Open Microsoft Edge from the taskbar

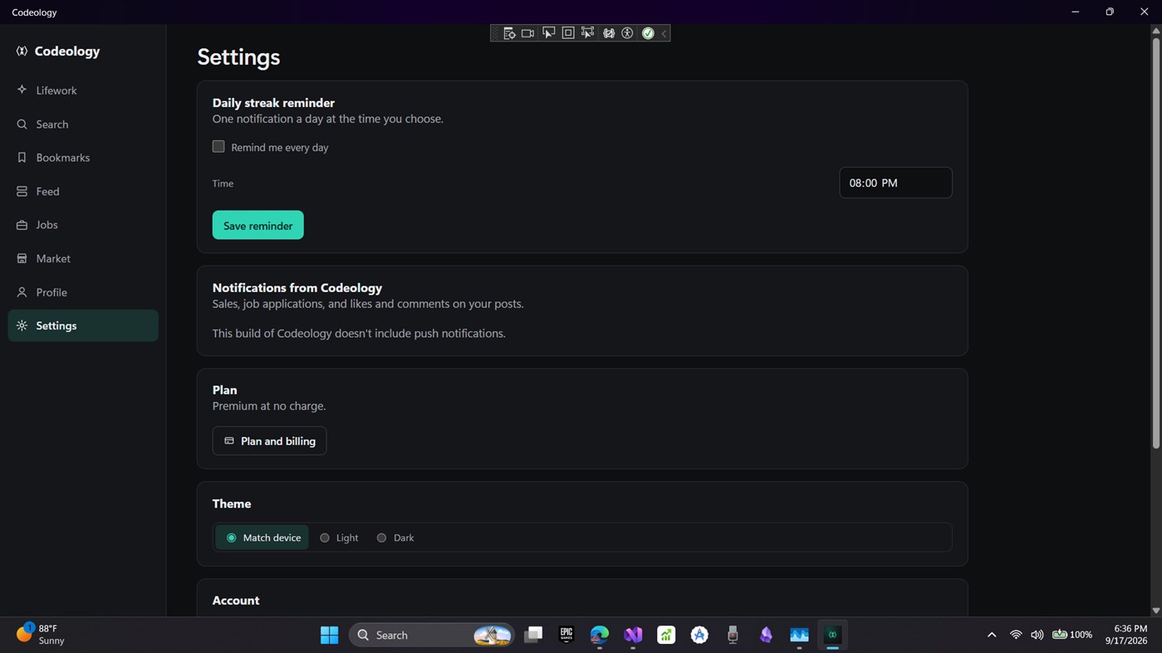(600, 635)
